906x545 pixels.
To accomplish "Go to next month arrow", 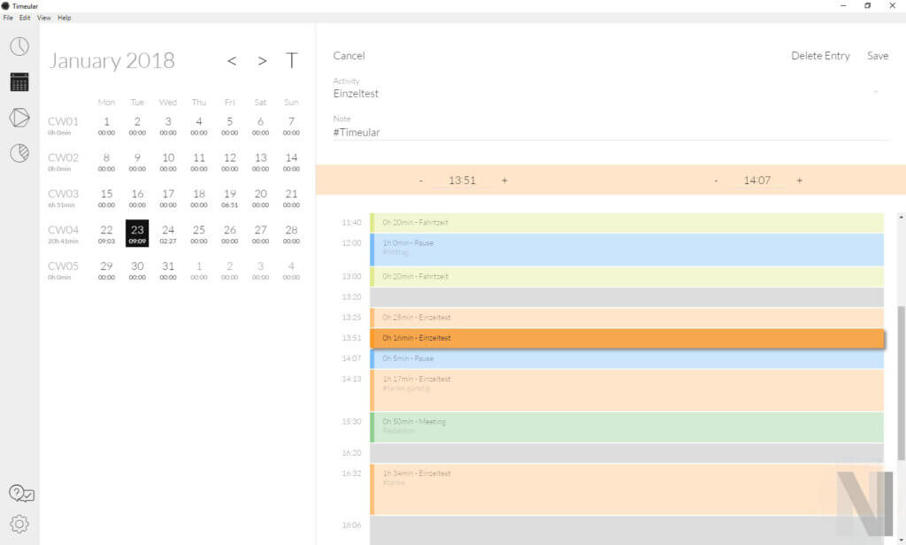I will click(x=262, y=61).
